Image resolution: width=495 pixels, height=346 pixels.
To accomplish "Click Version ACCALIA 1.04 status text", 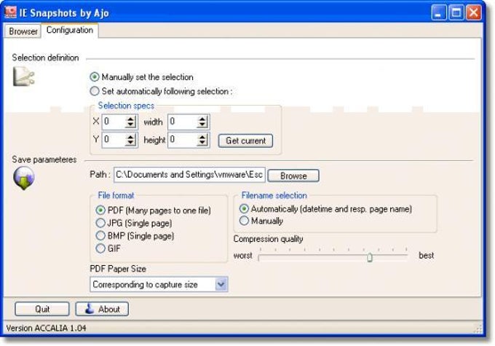I will point(46,328).
